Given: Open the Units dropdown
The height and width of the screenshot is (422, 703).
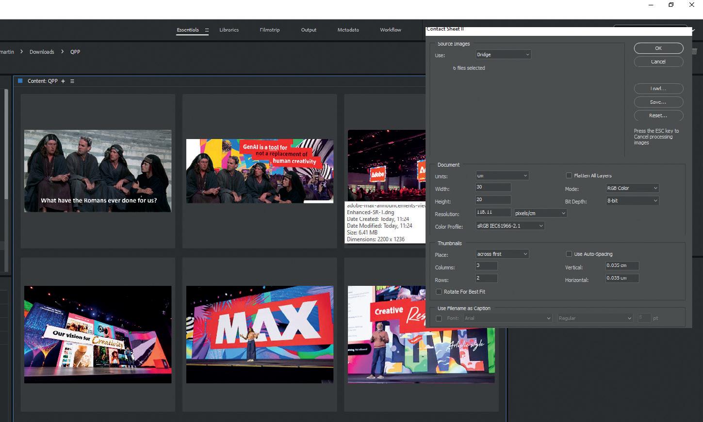Looking at the screenshot, I should point(502,175).
